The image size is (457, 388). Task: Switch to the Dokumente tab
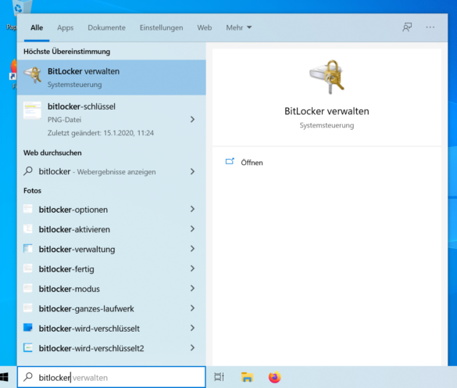pos(107,27)
